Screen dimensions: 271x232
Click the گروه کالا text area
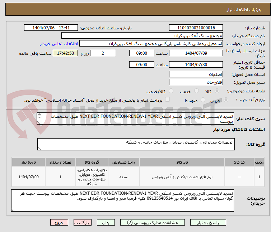point(136,145)
